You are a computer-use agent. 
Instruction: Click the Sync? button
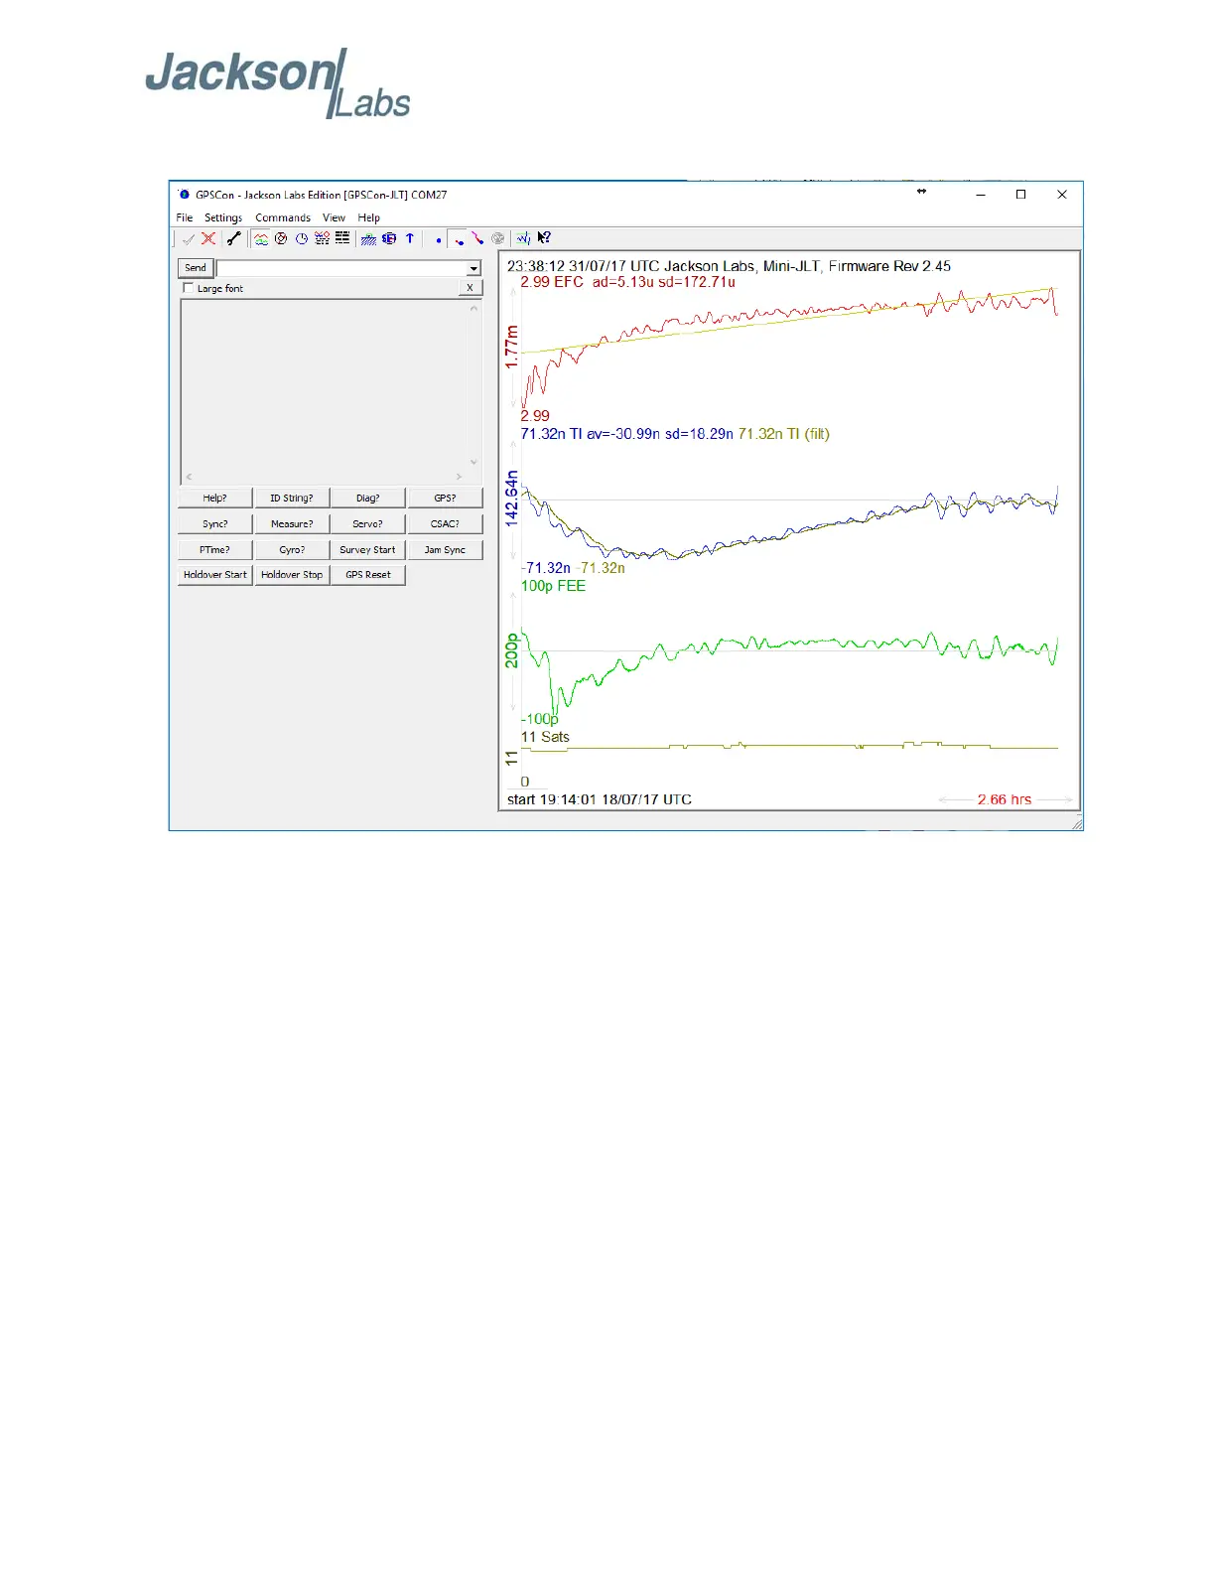point(214,524)
